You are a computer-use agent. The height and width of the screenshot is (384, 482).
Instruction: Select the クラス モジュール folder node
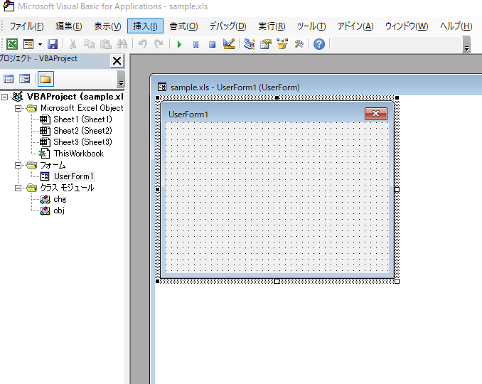(67, 188)
